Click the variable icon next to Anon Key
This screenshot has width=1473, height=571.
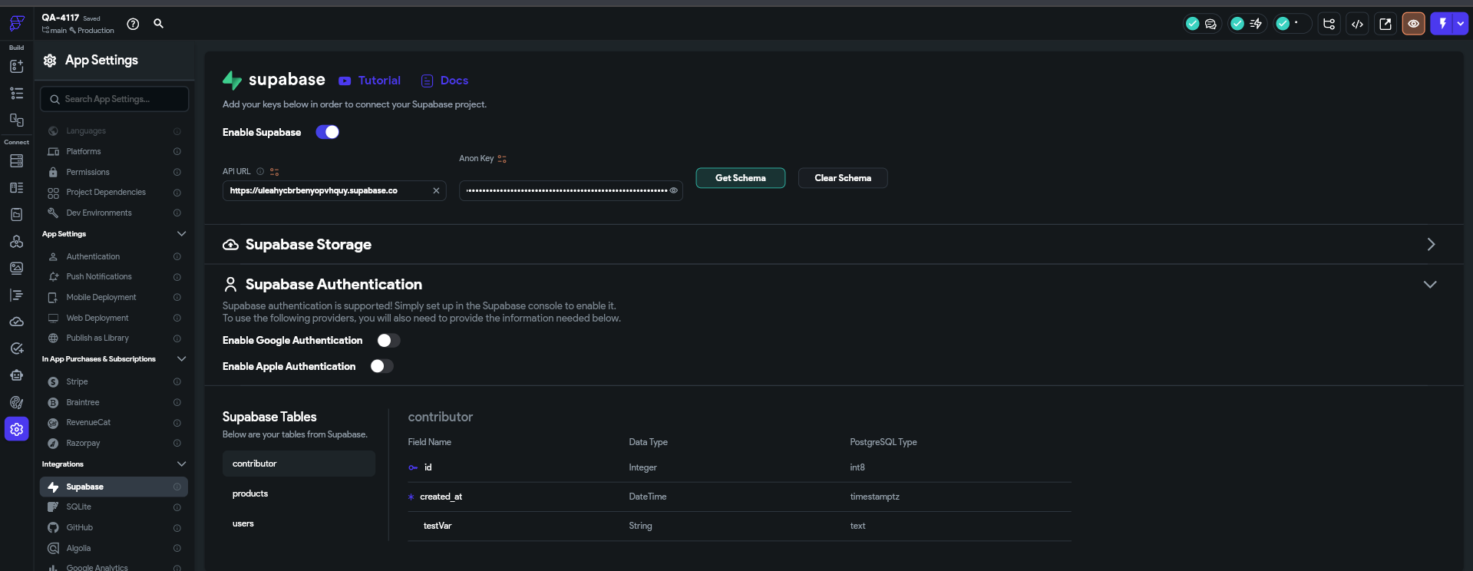502,159
